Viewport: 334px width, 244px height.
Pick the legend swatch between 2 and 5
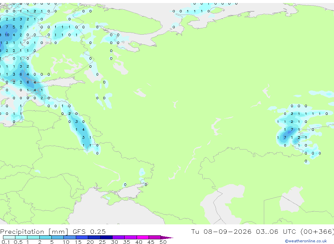[x=45, y=237]
